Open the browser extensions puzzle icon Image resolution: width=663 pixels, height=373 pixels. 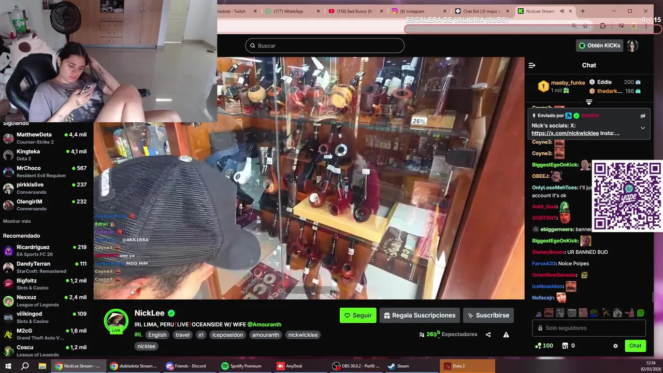(602, 26)
